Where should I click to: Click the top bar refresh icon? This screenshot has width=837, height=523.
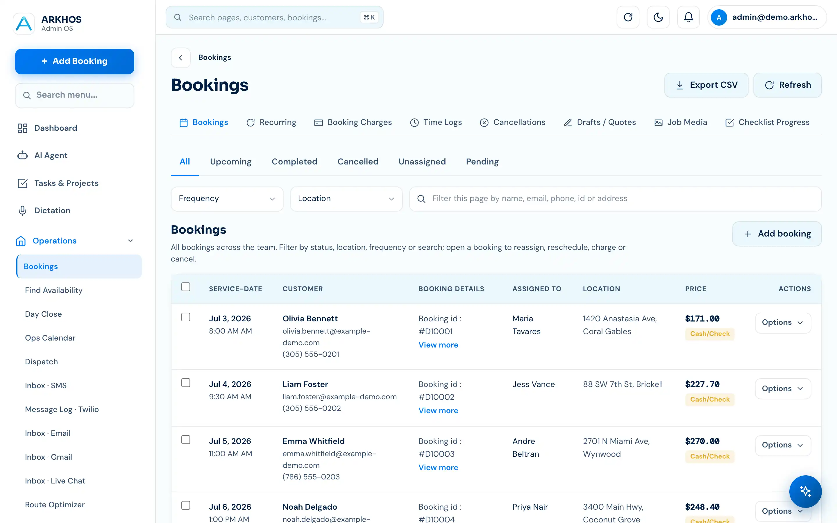(x=628, y=17)
